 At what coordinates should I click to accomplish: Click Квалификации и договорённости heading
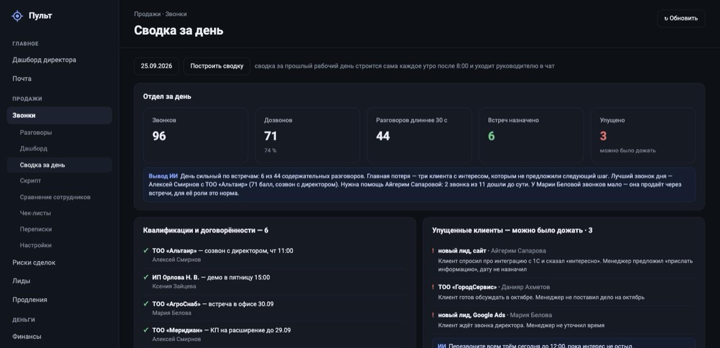tap(206, 230)
